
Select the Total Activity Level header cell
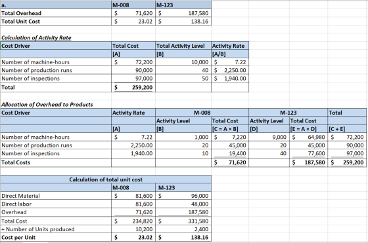183,46
